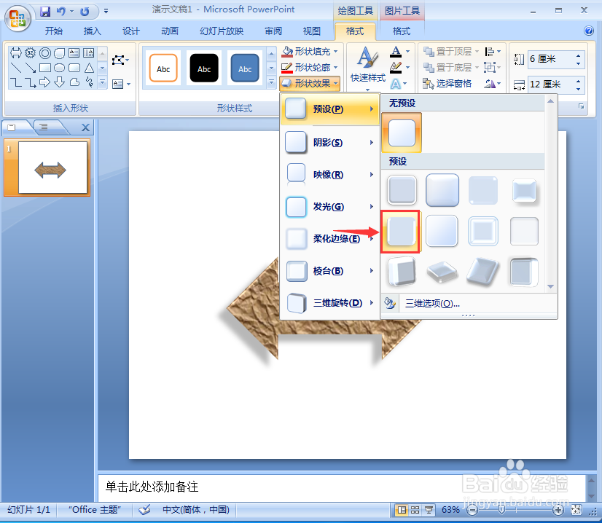Increase shape height with up spinner

coord(578,55)
